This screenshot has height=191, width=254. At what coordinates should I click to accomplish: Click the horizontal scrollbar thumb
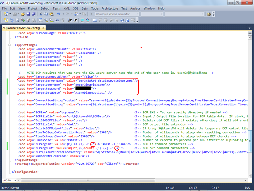click(x=88, y=180)
